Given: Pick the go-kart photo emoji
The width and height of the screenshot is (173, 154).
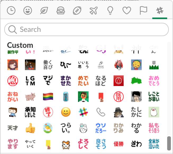Looking at the screenshot, I should click(30, 65).
